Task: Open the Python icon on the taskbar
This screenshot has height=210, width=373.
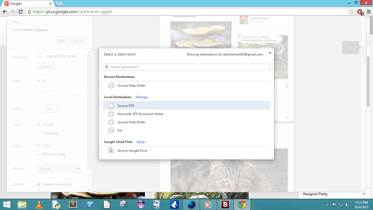Action: pos(56,205)
